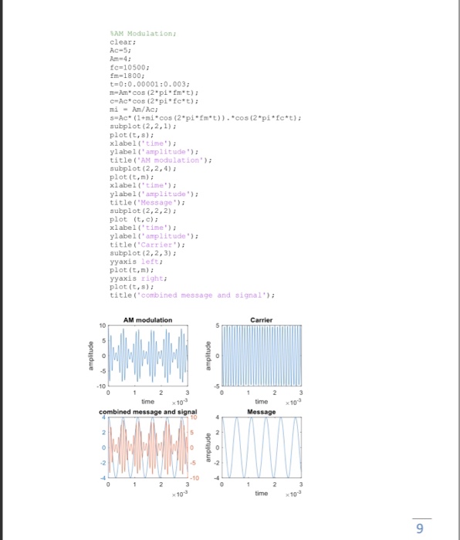
Task: Click the 'yyaxis left;' line
Action: tap(137, 262)
